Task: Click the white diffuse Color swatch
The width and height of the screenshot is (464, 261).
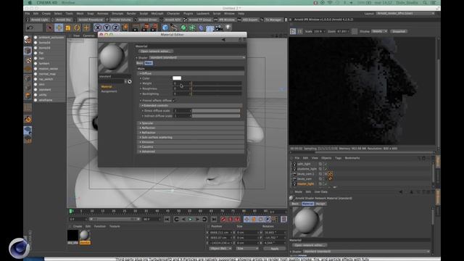Action: point(177,78)
